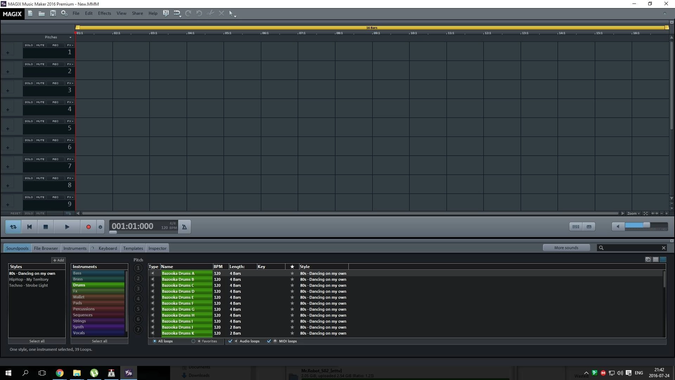Switch to the Inspector tab
675x380 pixels.
click(157, 248)
